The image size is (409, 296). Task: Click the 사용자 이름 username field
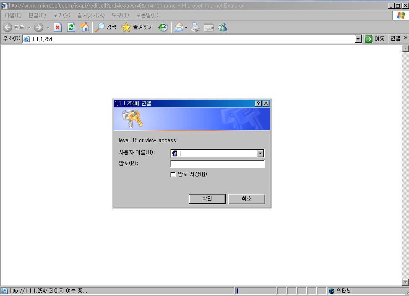(x=217, y=153)
